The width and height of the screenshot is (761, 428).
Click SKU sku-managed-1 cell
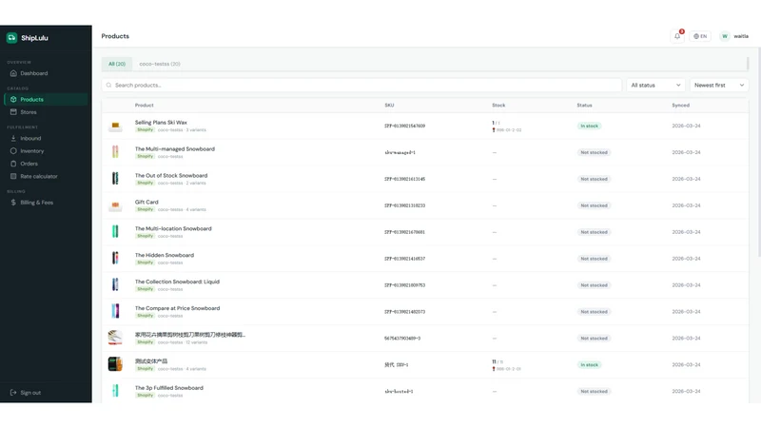click(400, 152)
